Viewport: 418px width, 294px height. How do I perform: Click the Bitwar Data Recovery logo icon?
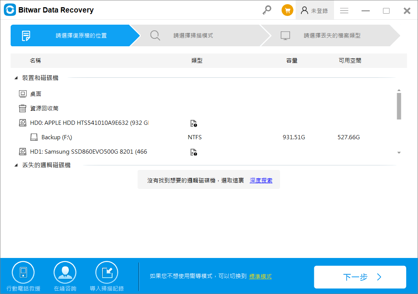(10, 10)
